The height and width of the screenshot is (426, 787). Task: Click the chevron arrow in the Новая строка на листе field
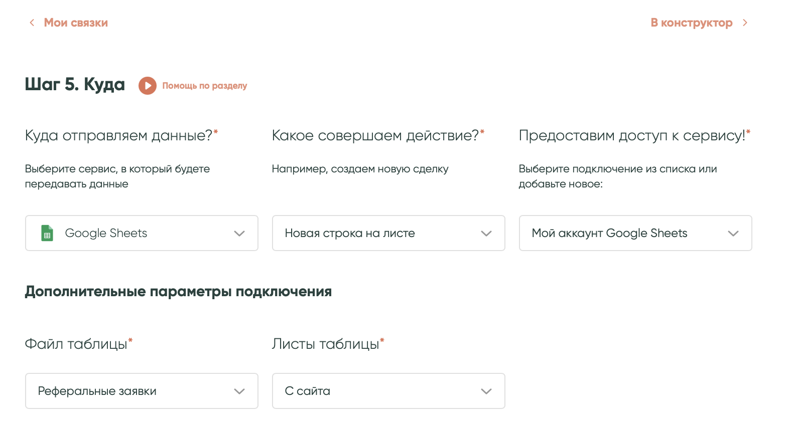coord(486,234)
